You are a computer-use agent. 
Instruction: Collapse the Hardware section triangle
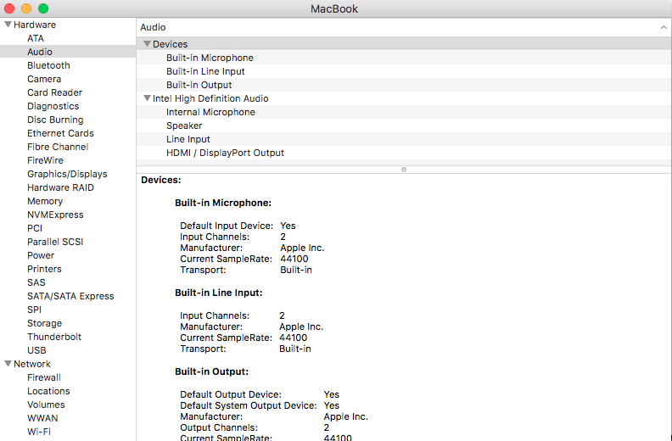coord(8,25)
